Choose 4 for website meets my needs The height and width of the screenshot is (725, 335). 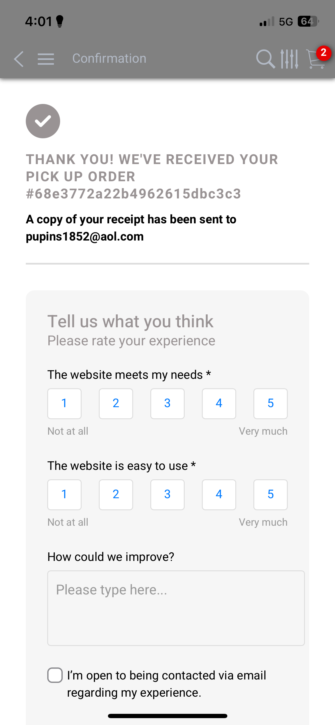[219, 403]
